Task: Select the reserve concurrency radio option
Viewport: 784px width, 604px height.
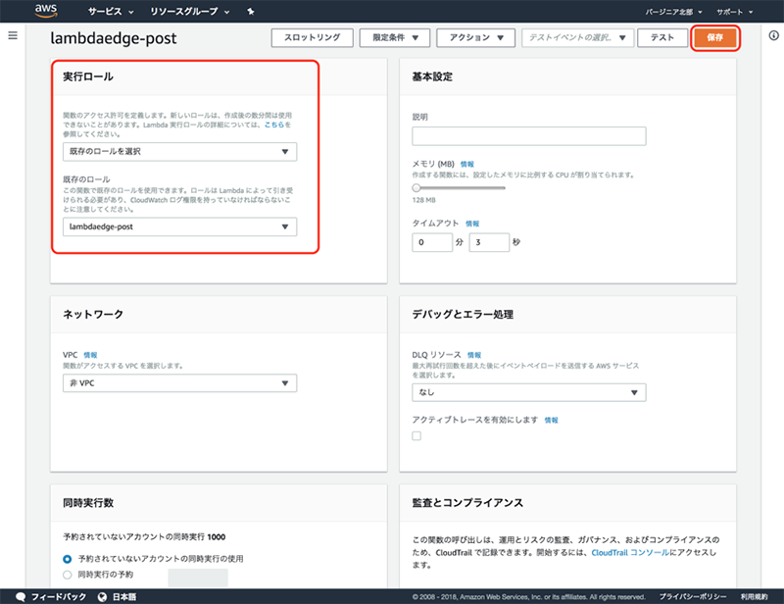Action: coord(68,574)
